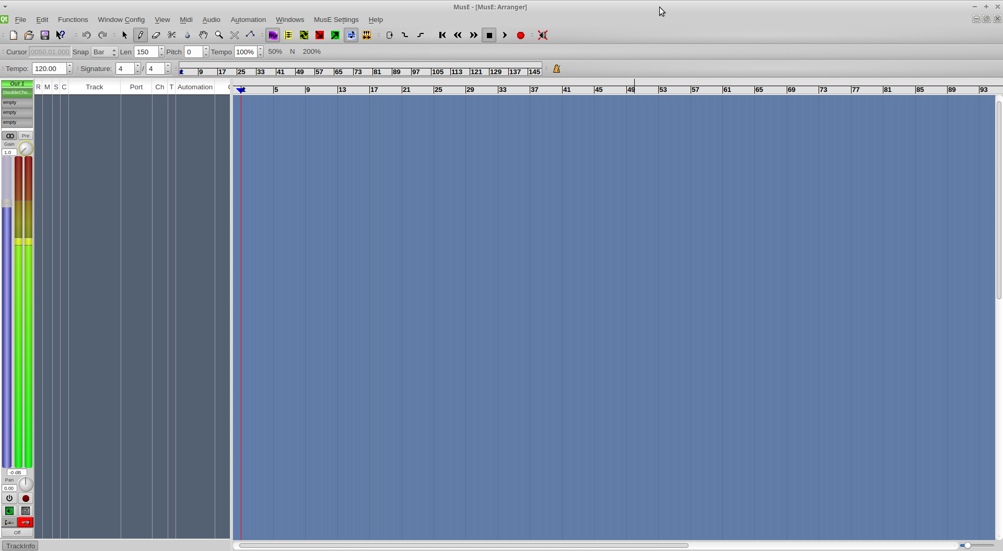Select the Eraser tool
Image resolution: width=1003 pixels, height=551 pixels.
156,35
